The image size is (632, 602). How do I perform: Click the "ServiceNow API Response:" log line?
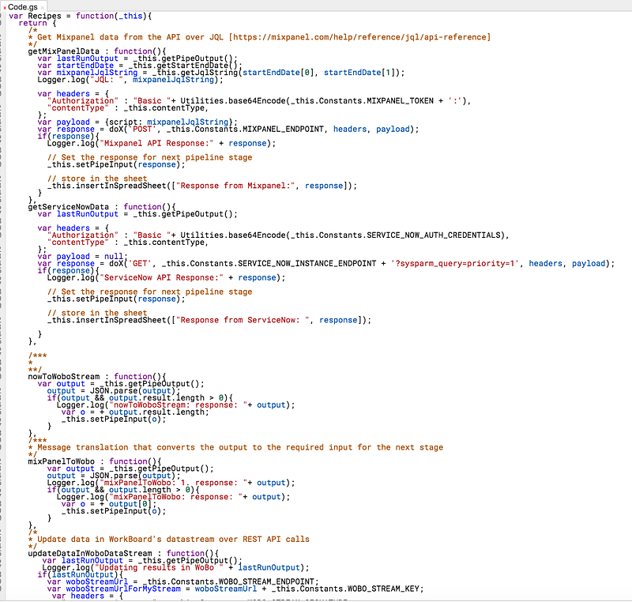point(166,277)
